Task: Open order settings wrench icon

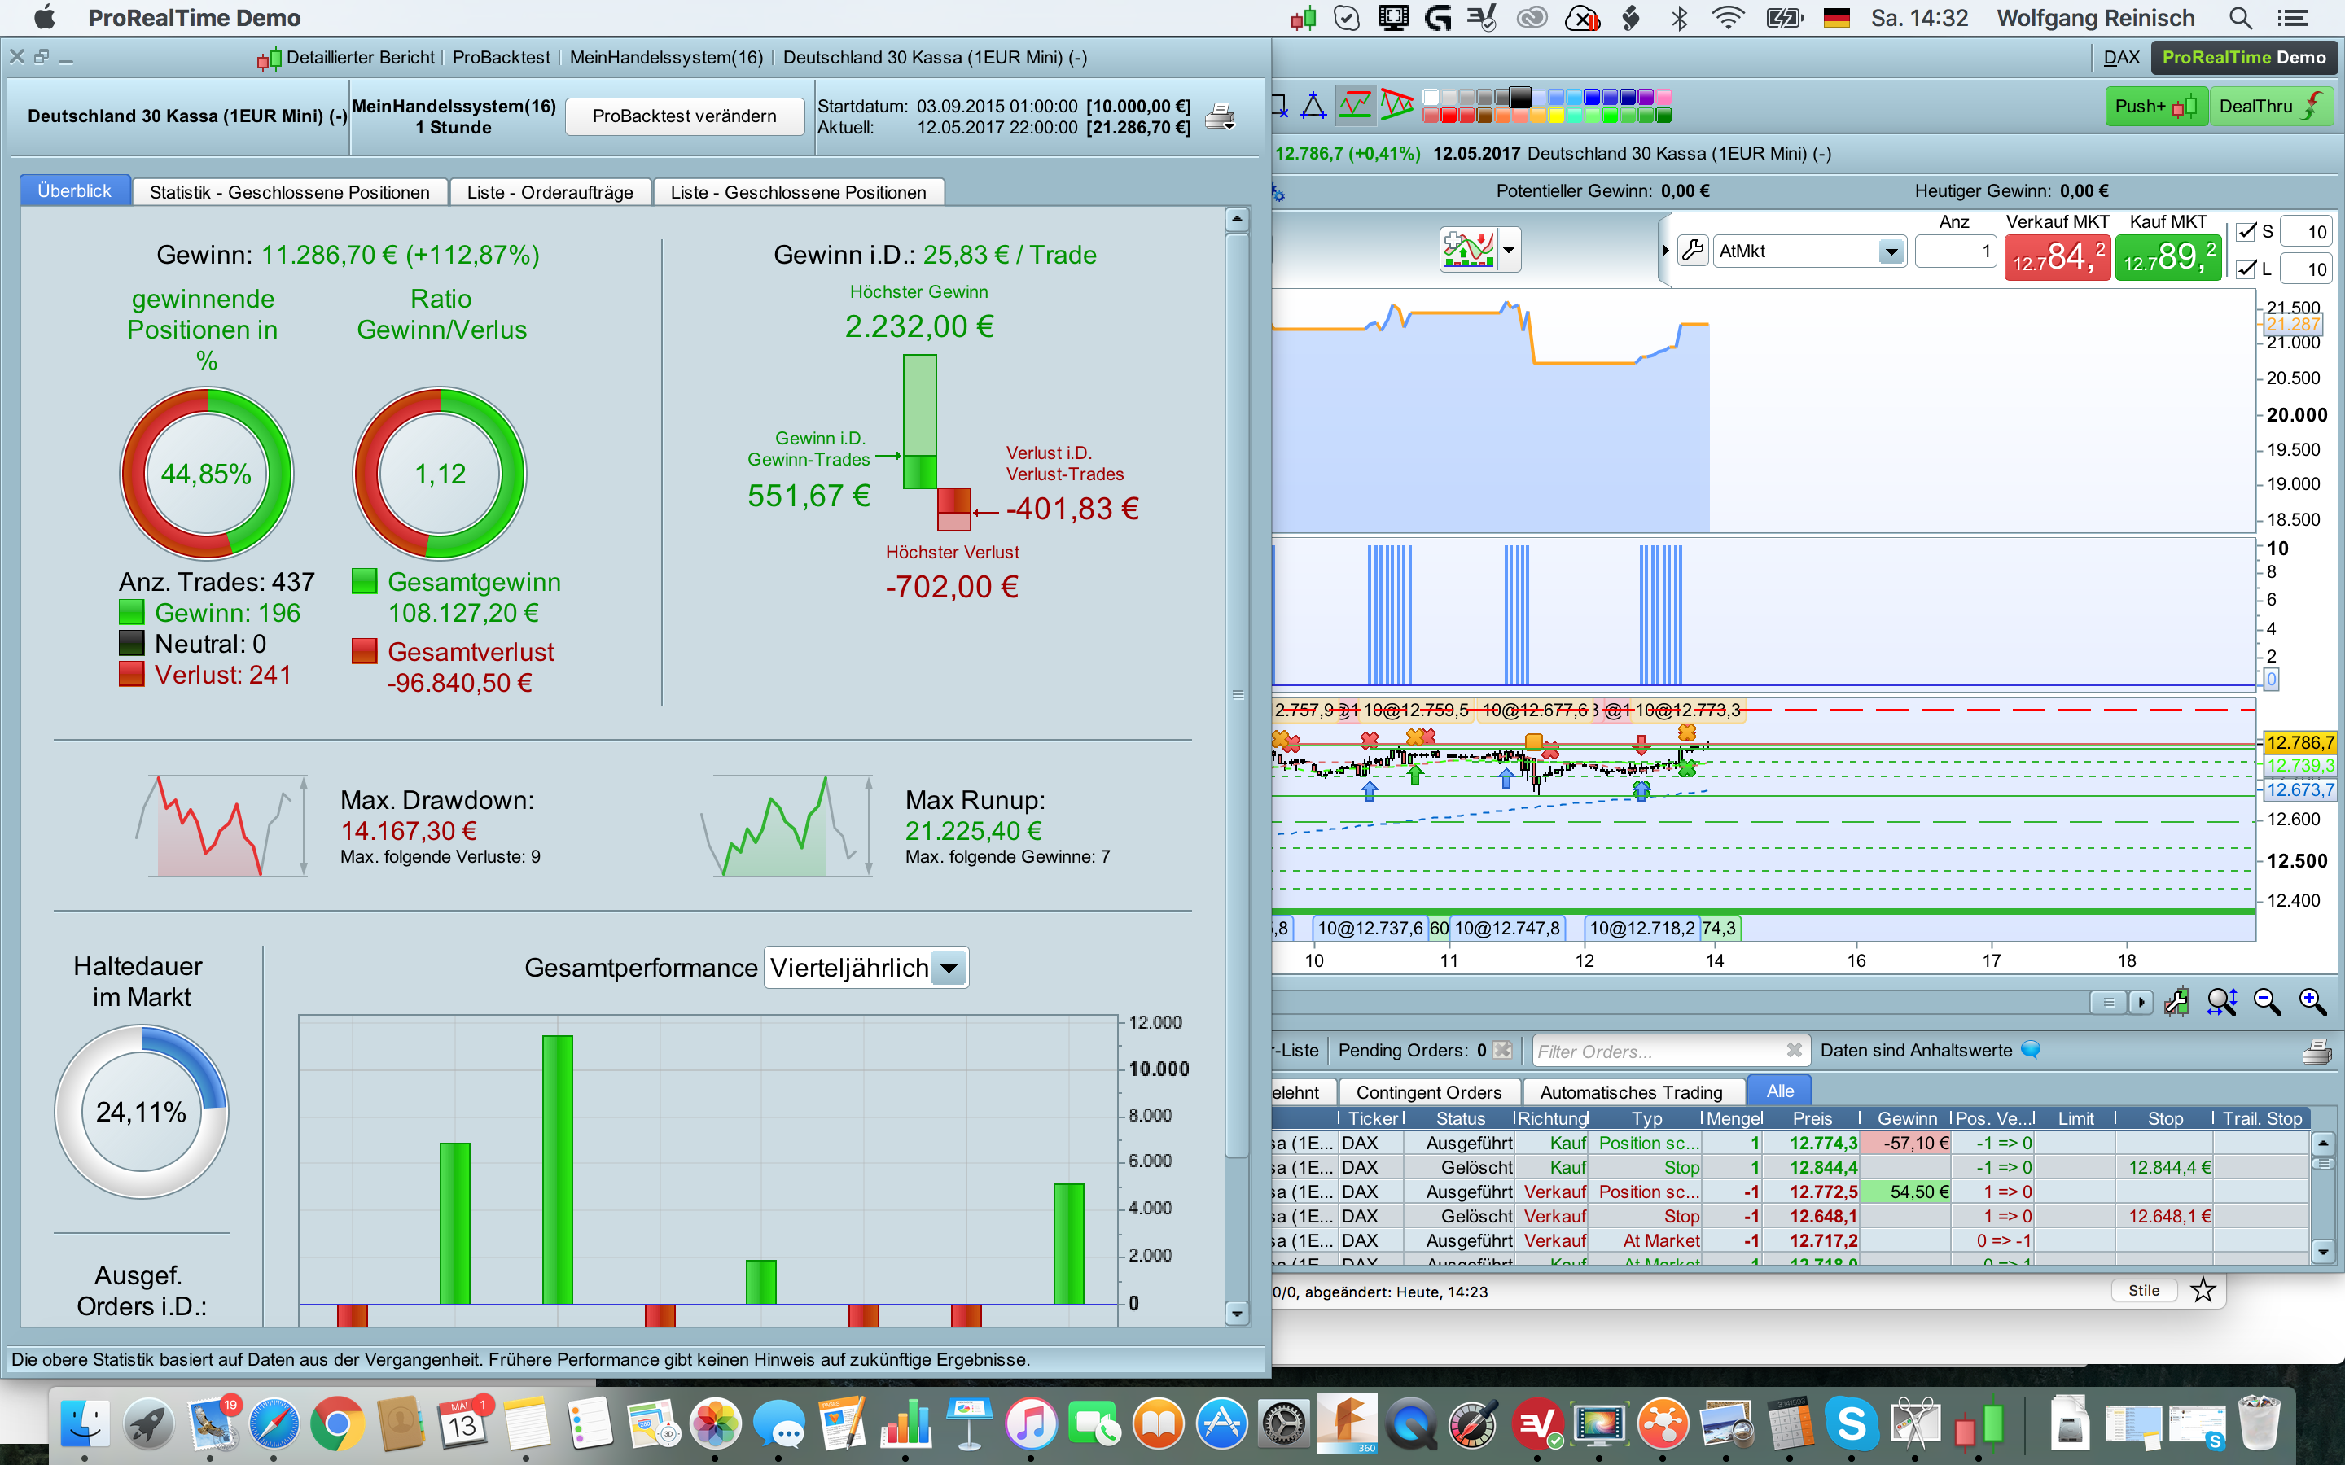Action: point(1692,251)
